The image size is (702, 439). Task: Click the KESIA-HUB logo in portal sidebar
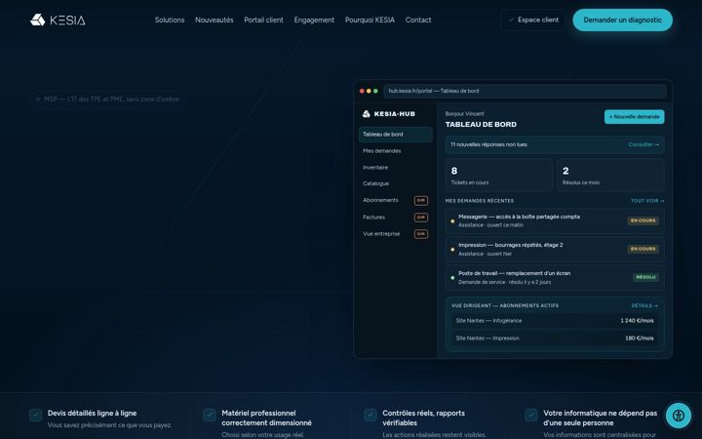(389, 114)
